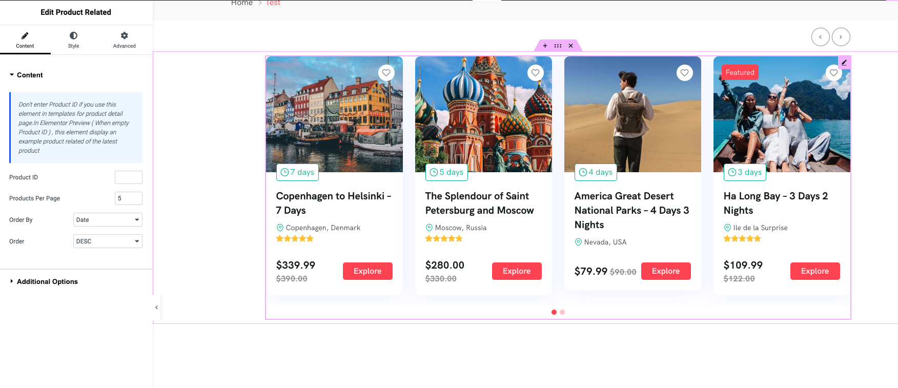Open America Great Desert National Parks title
The image size is (898, 388).
tap(631, 210)
